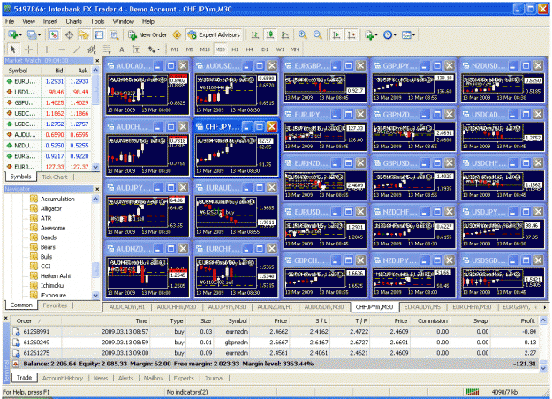Viewport: 552px width, 399px height.
Task: Click the Zoom In magnifier icon
Action: (302, 34)
